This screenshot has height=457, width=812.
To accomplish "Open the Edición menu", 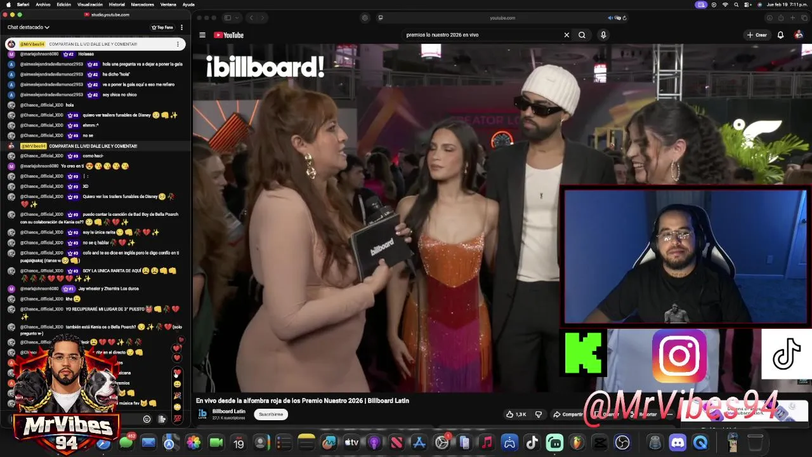I will point(63,4).
